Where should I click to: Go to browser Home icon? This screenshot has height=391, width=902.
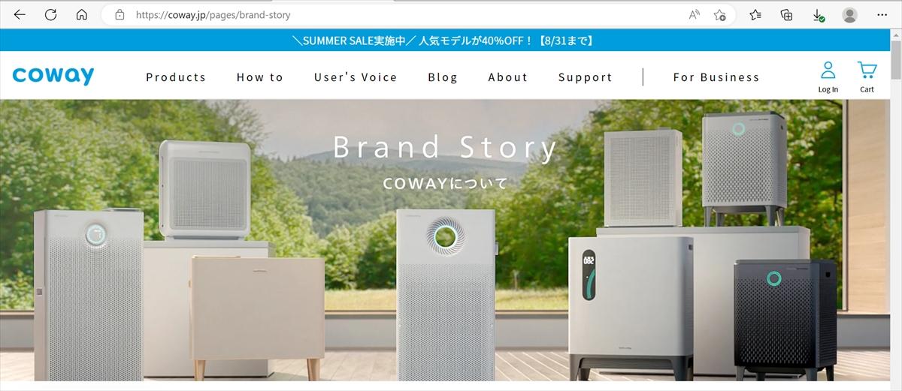click(x=82, y=14)
